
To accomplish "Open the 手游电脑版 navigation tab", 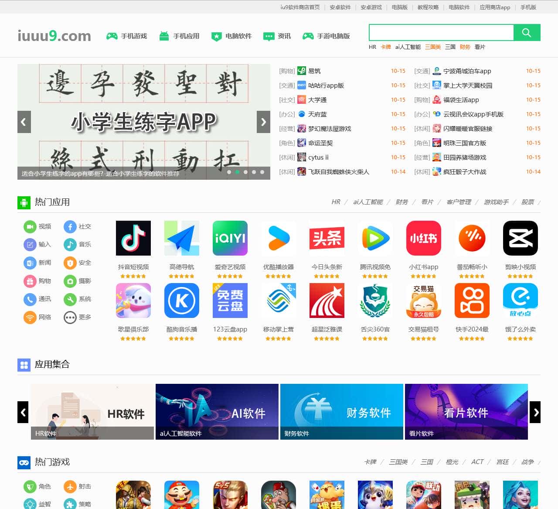I will [x=327, y=36].
